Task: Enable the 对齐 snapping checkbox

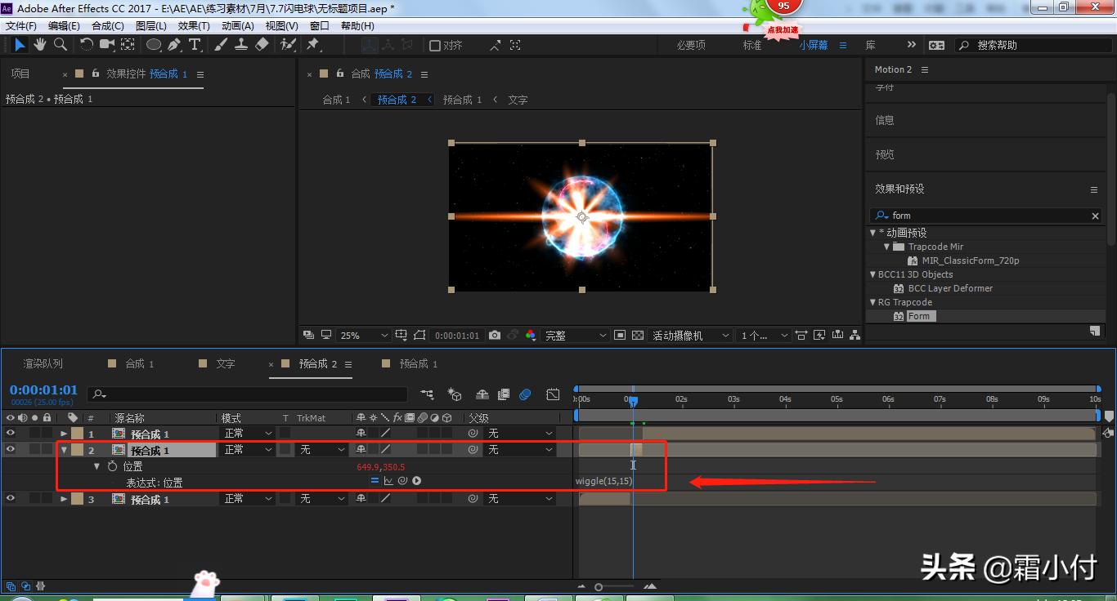Action: point(435,46)
